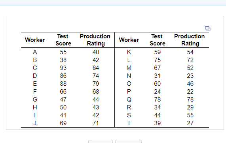Image resolution: width=226 pixels, height=143 pixels.
Task: Select worker N test score 31
Action: 158,76
